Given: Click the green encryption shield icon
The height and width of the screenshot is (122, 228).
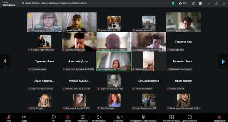Looking at the screenshot, I should (x=173, y=3).
